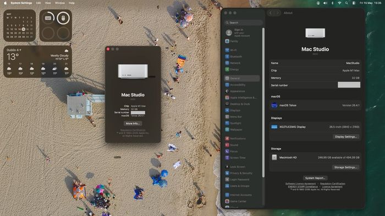The height and width of the screenshot is (216, 385).
Task: Click Sign in with your Apple Account
Action: click(x=242, y=32)
